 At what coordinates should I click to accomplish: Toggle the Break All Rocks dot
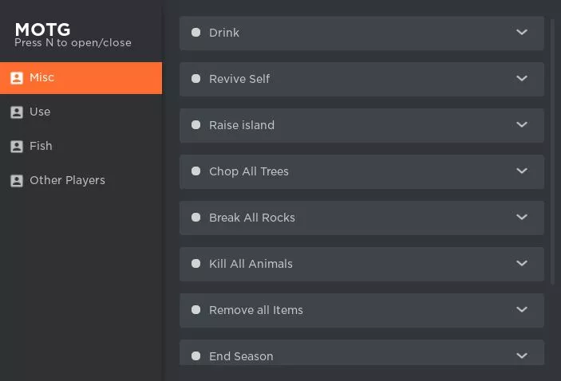click(196, 218)
